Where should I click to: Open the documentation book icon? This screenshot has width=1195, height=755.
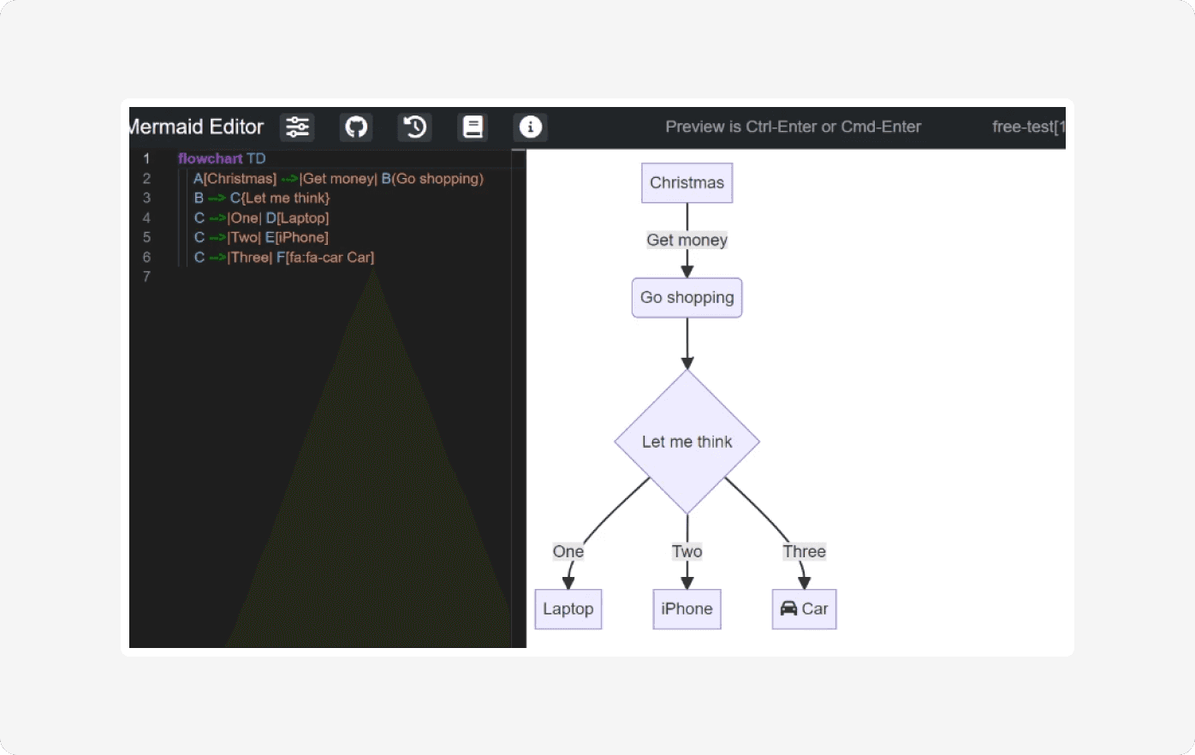click(x=473, y=127)
